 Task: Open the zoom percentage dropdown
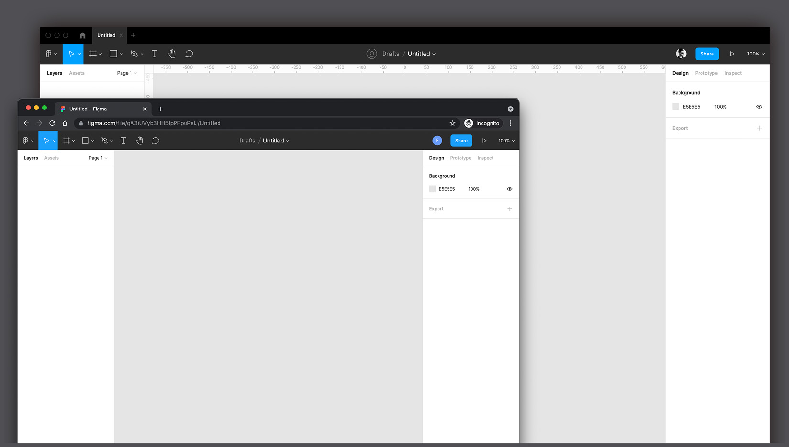pyautogui.click(x=505, y=140)
